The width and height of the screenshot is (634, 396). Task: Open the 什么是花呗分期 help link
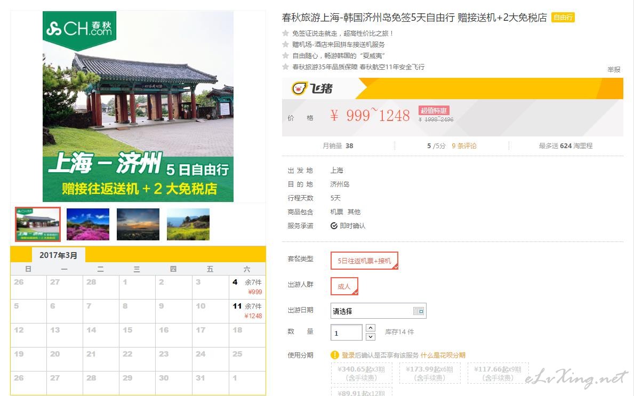pos(443,355)
